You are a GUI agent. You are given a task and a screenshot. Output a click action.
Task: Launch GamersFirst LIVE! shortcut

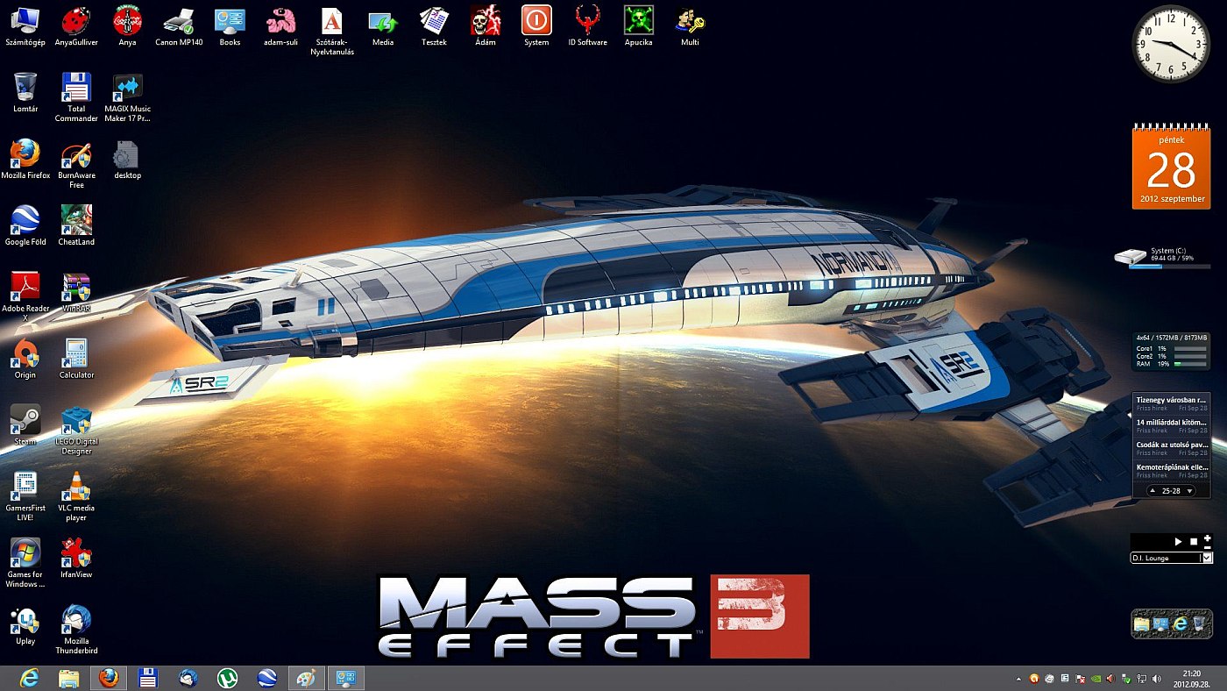pyautogui.click(x=25, y=496)
